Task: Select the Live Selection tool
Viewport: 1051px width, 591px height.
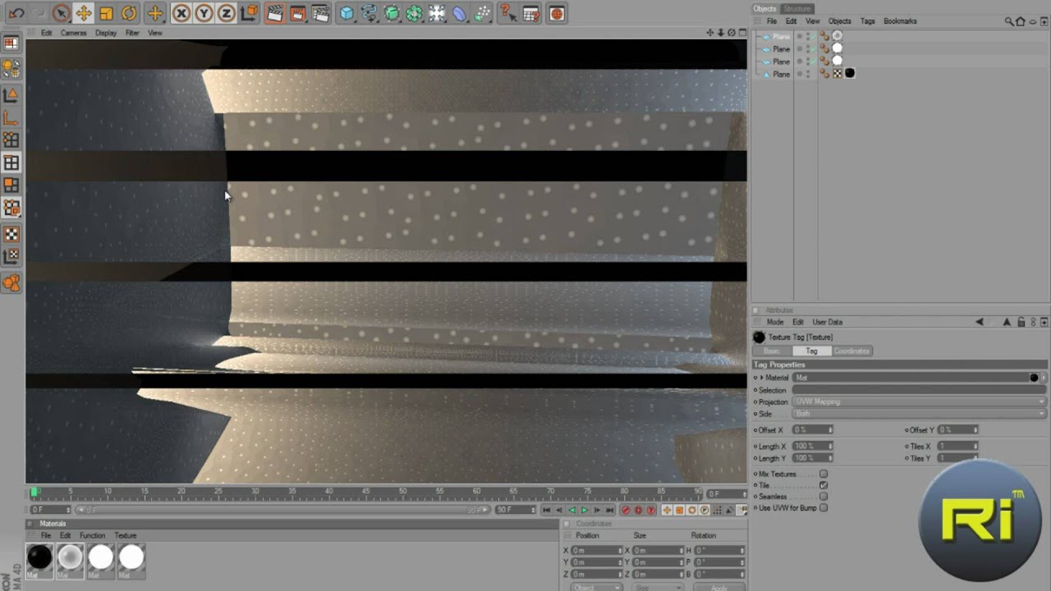Action: 61,13
